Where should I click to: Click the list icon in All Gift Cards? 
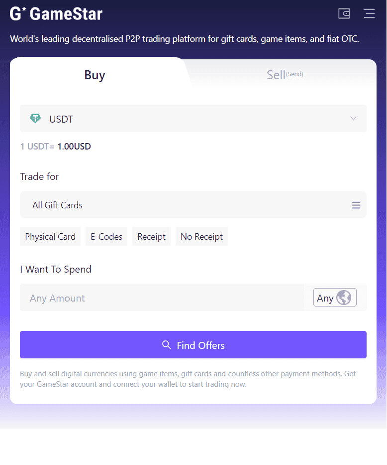coord(356,205)
